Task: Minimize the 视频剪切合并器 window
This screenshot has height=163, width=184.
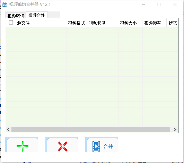Action: point(143,5)
